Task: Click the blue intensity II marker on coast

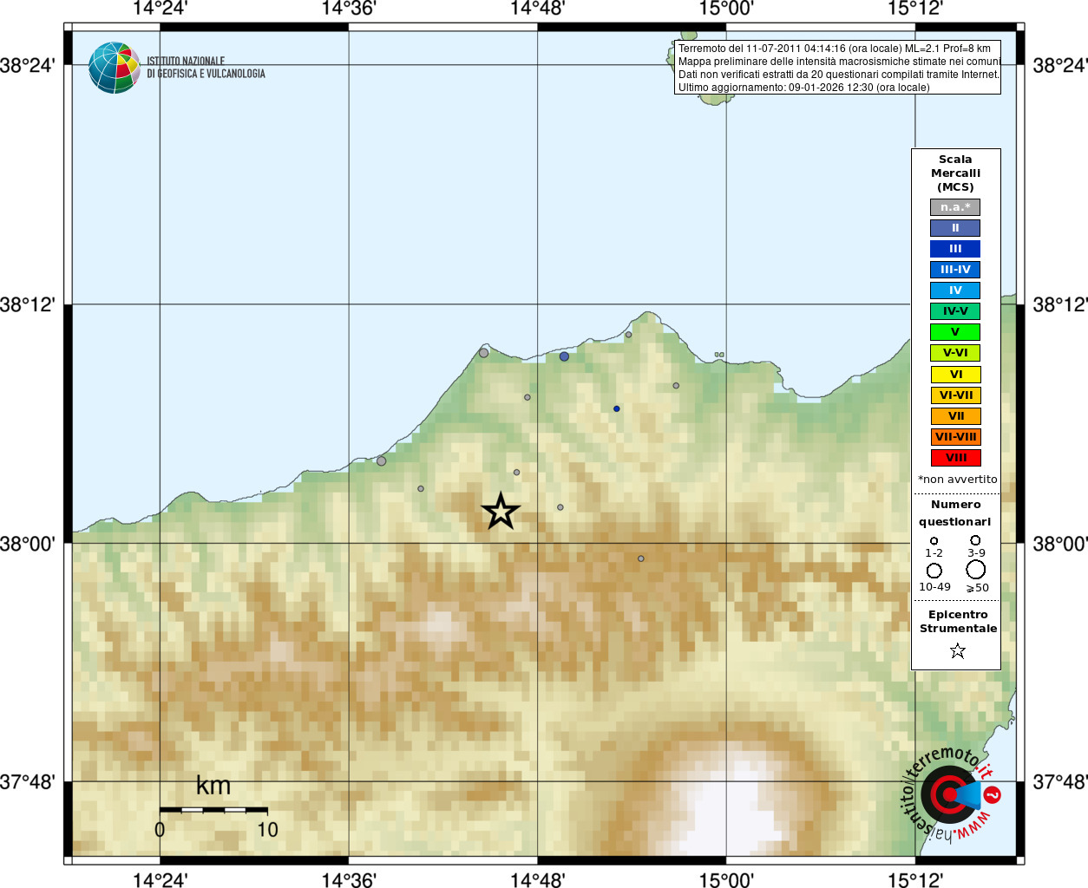Action: (x=564, y=356)
